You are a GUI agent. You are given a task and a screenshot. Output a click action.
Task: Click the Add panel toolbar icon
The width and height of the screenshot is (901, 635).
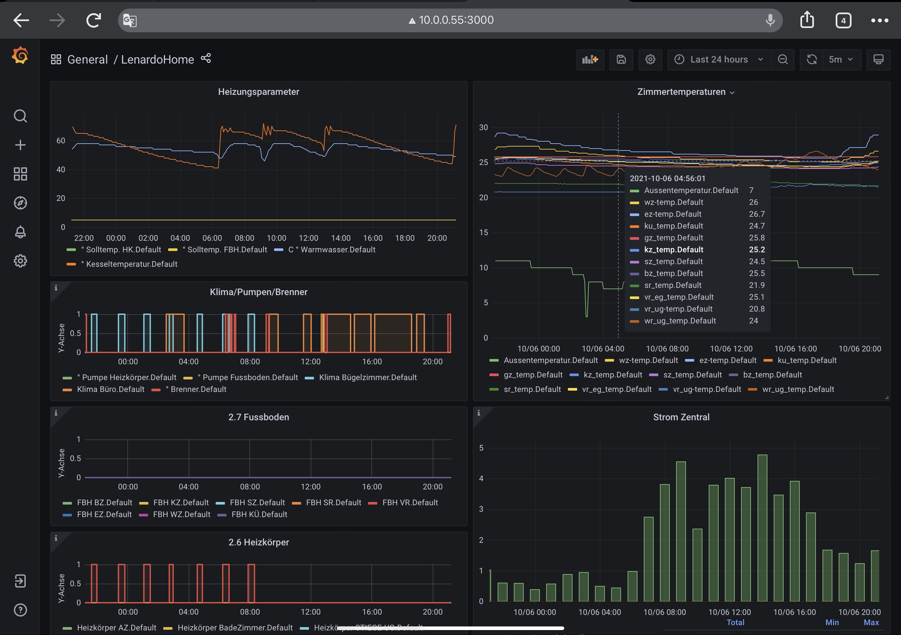(x=590, y=60)
